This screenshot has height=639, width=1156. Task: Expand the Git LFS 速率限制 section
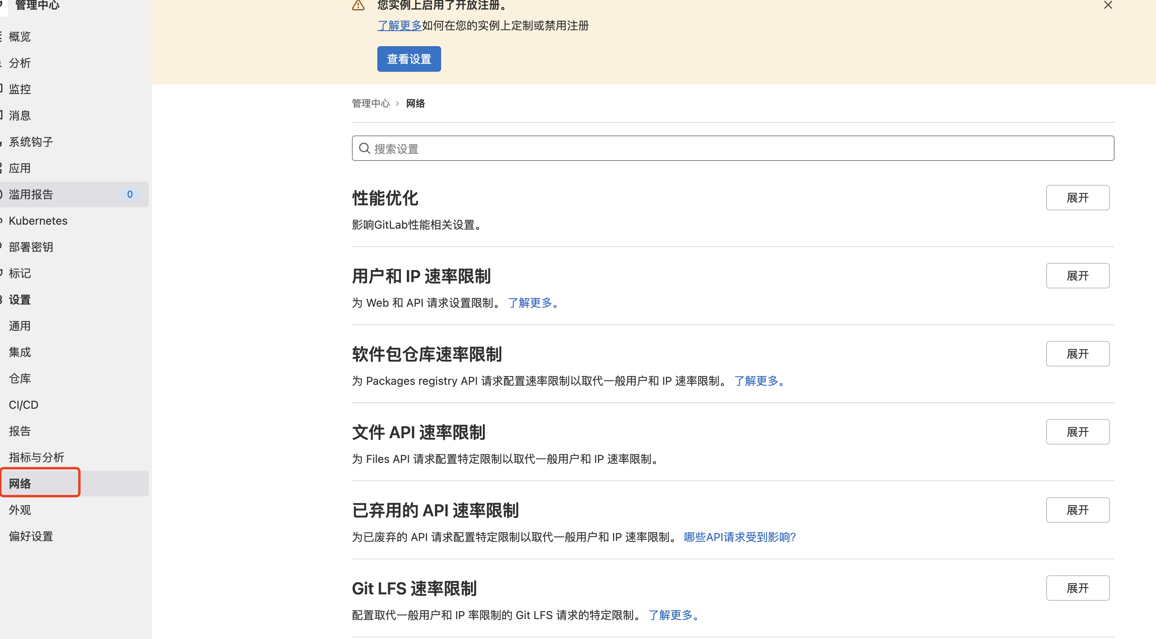tap(1077, 588)
